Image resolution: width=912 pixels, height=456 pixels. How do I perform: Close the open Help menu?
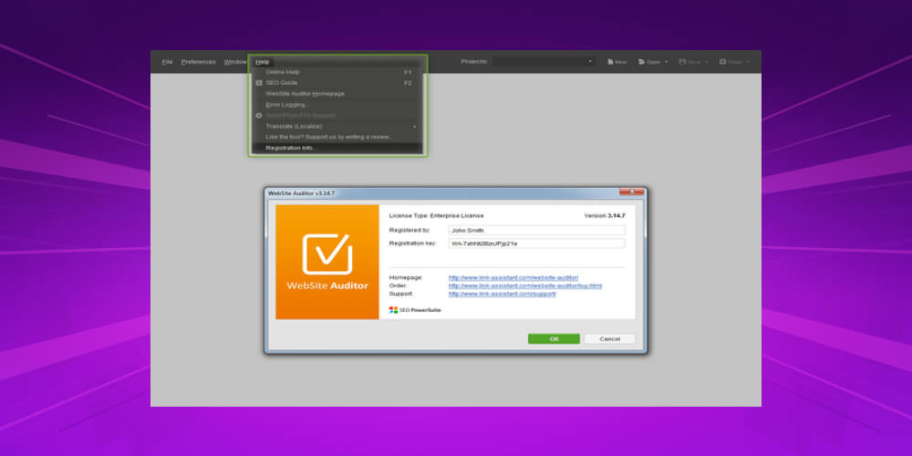pyautogui.click(x=263, y=62)
